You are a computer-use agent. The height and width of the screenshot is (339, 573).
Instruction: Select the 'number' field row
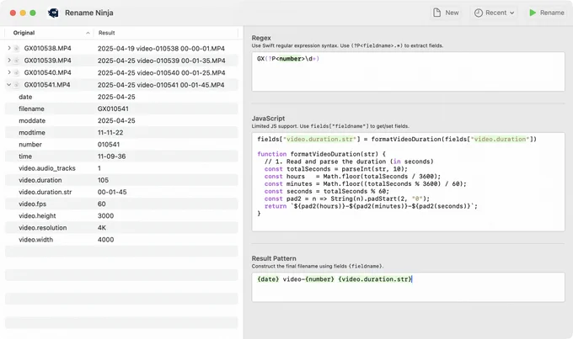(x=121, y=145)
